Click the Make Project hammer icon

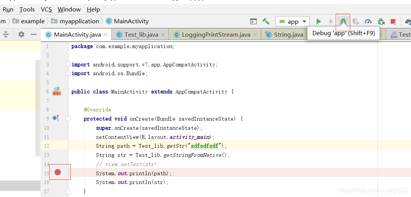click(266, 21)
